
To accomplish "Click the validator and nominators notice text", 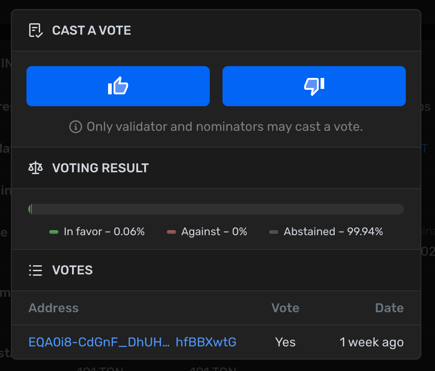I will pos(225,126).
